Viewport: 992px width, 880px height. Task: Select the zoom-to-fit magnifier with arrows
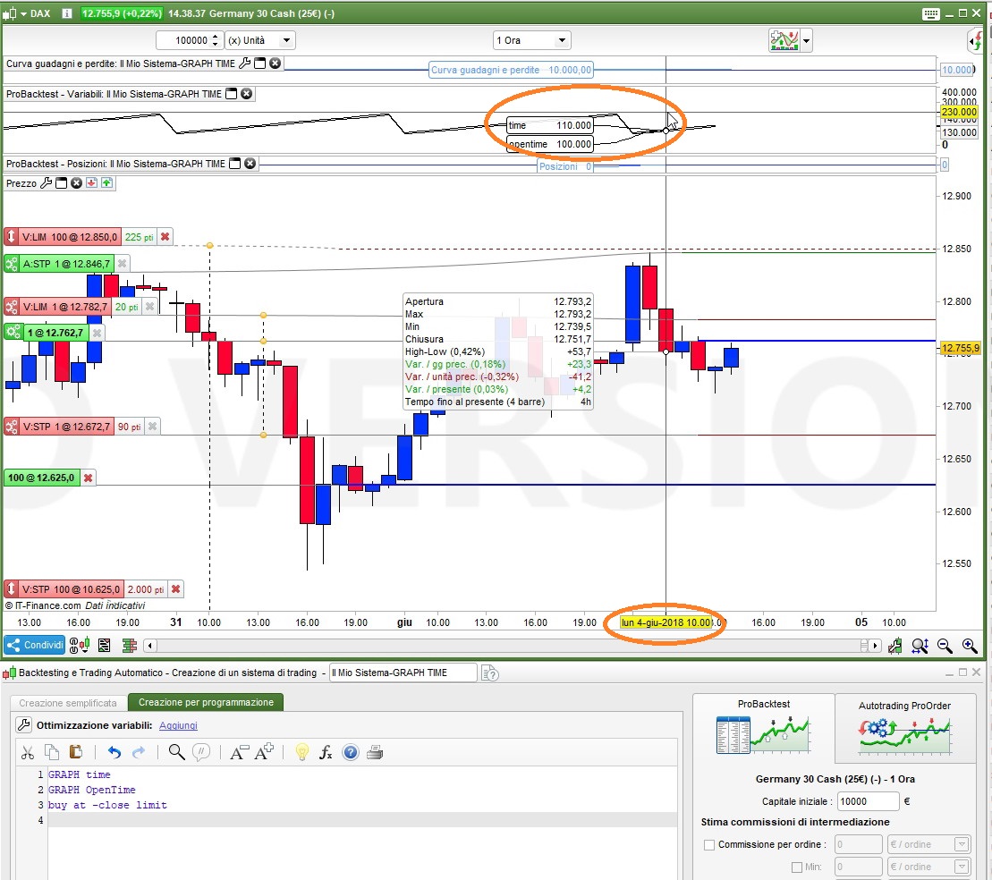click(920, 646)
